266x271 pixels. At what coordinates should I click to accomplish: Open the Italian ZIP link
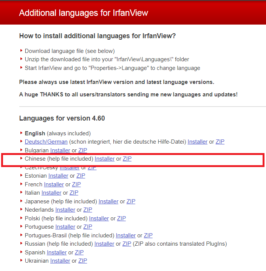click(74, 193)
